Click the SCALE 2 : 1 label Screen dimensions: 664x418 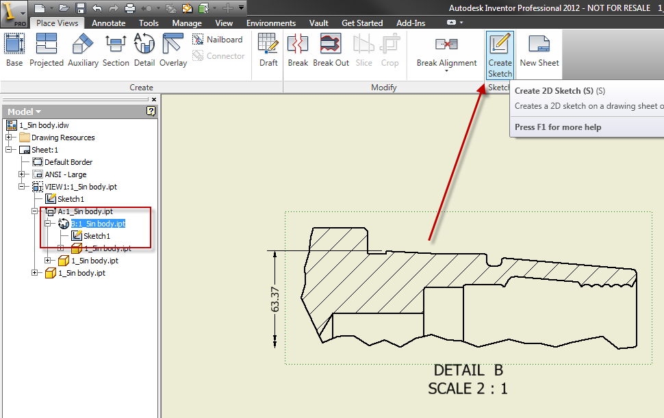point(468,389)
